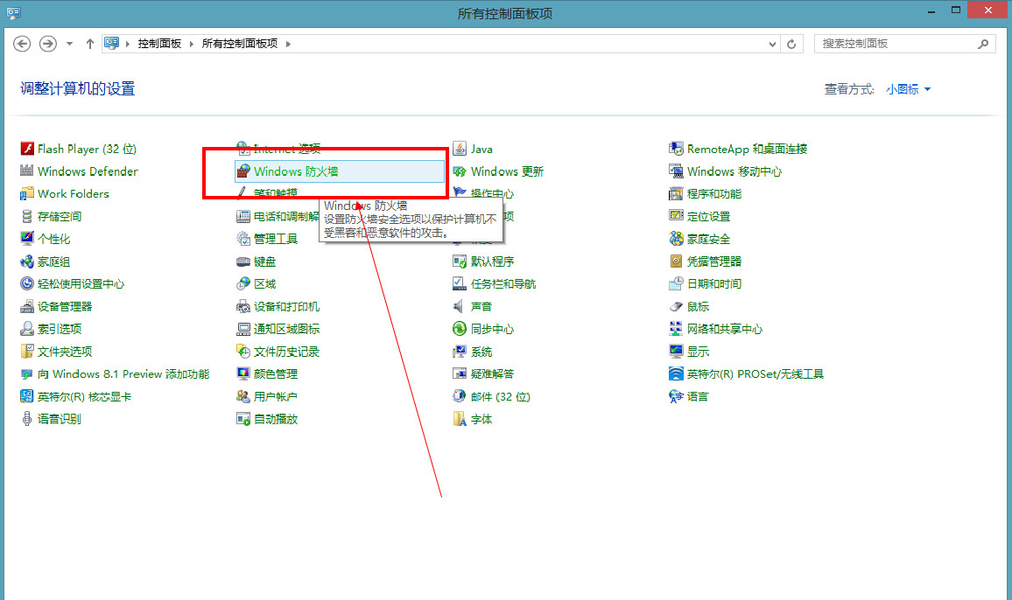
Task: Open the 疑难解答 link
Action: click(492, 373)
